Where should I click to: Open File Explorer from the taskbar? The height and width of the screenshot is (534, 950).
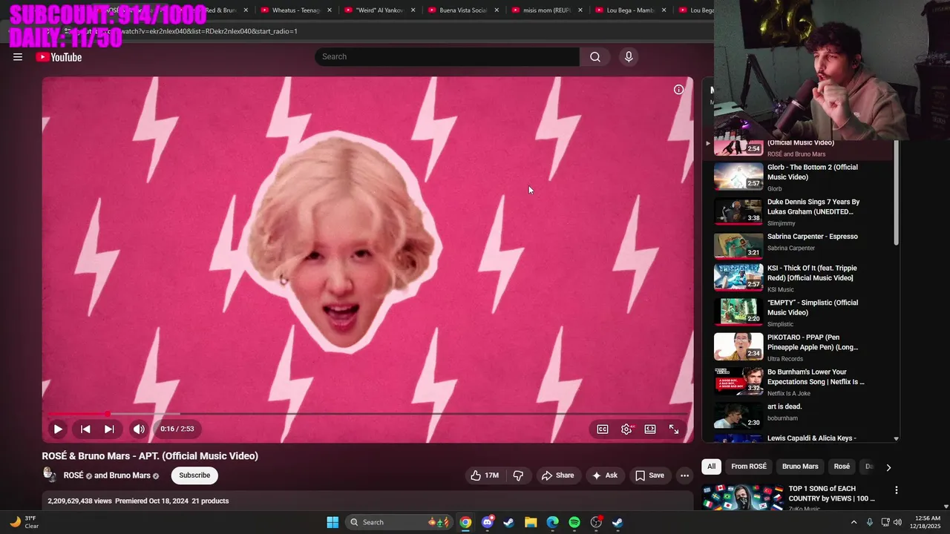pyautogui.click(x=531, y=522)
